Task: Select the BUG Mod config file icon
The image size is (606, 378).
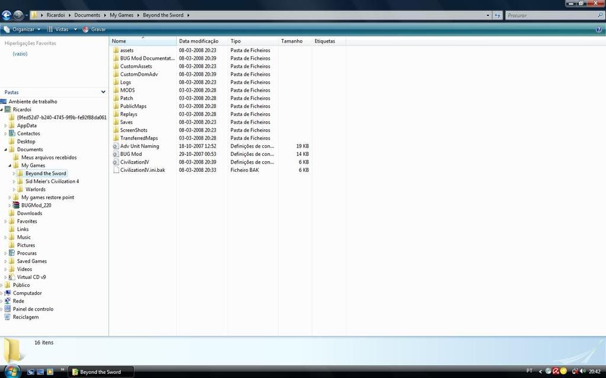Action: tap(115, 154)
